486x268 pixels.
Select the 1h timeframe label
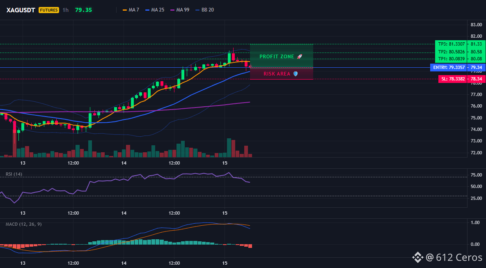[65, 10]
